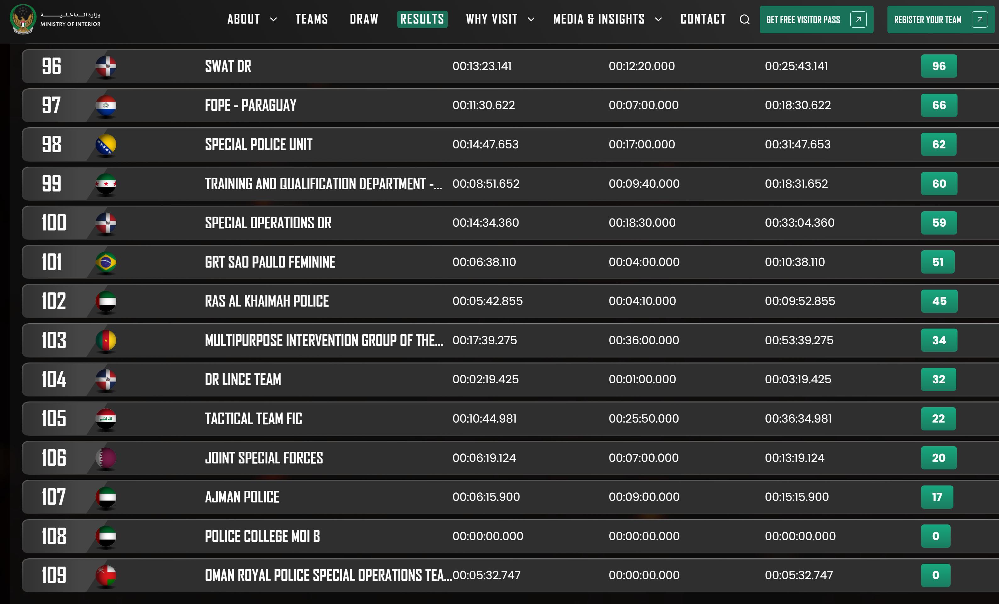Screen dimensions: 999x604
Task: Click the arrow icon on Get Free Visitor Pass
Action: click(858, 19)
